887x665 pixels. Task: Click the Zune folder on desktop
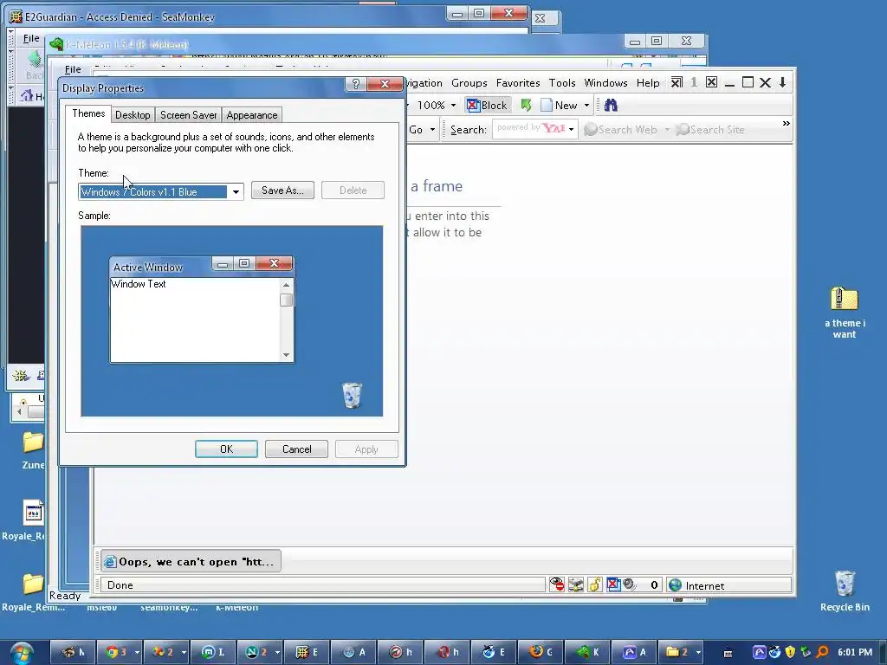(x=34, y=450)
